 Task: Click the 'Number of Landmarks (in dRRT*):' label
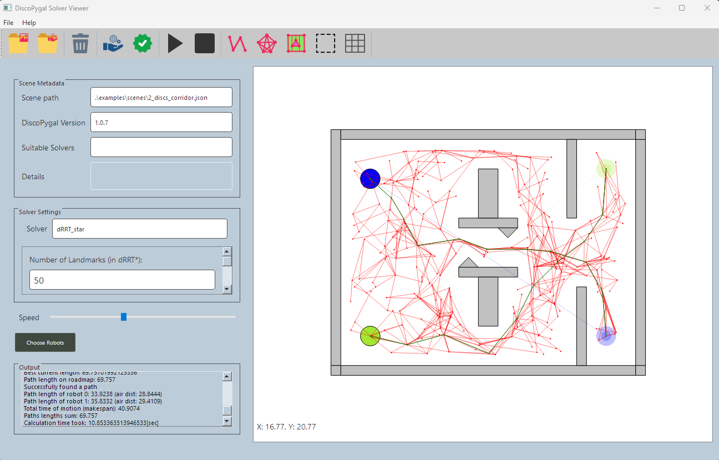click(86, 260)
